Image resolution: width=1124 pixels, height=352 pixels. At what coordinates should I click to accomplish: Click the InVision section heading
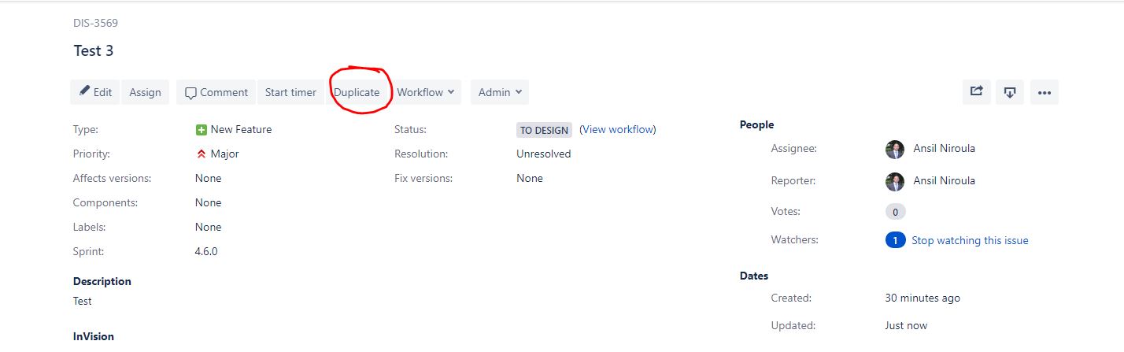[x=94, y=336]
